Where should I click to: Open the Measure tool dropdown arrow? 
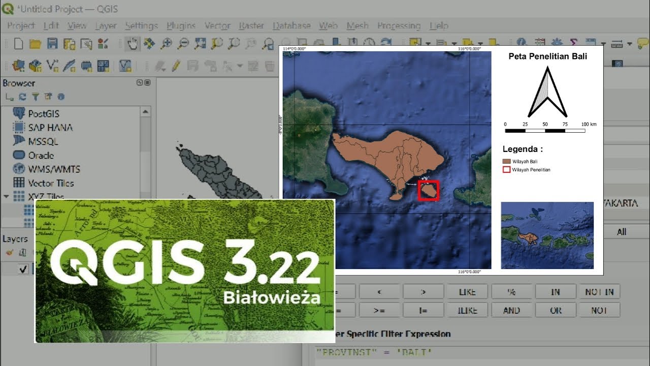(x=629, y=44)
